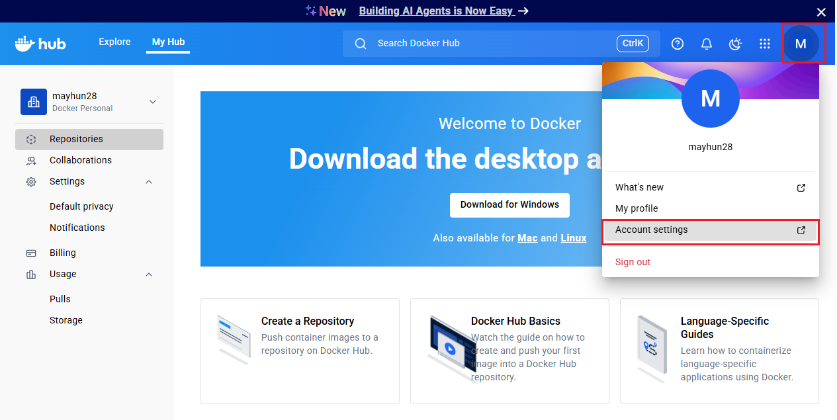Click the Settings gear icon in sidebar
The image size is (837, 420).
click(31, 182)
